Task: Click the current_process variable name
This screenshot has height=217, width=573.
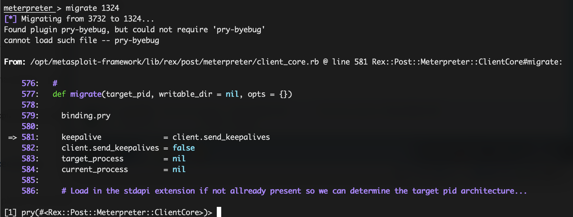Action: point(94,169)
